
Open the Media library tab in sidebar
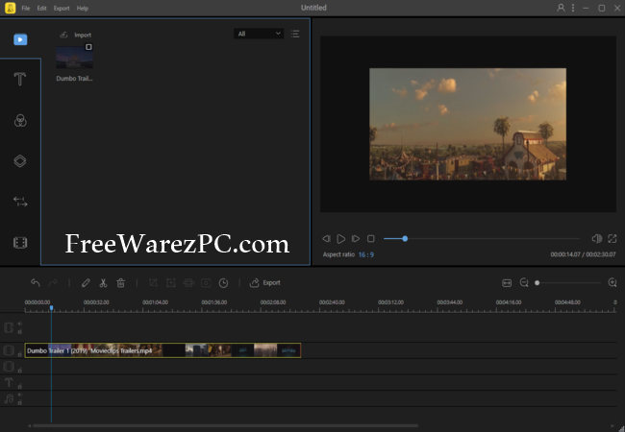20,39
